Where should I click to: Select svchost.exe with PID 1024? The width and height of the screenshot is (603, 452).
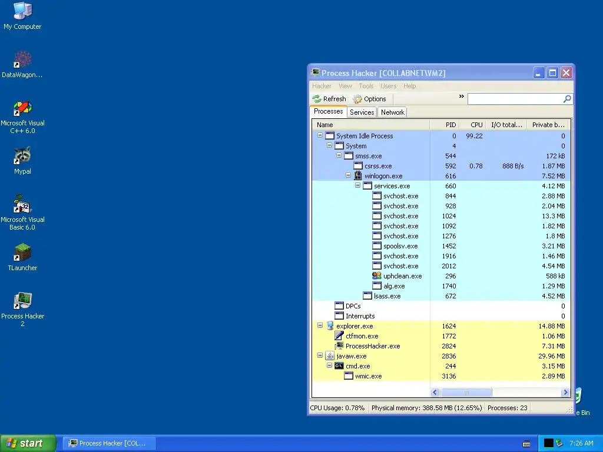pos(440,215)
